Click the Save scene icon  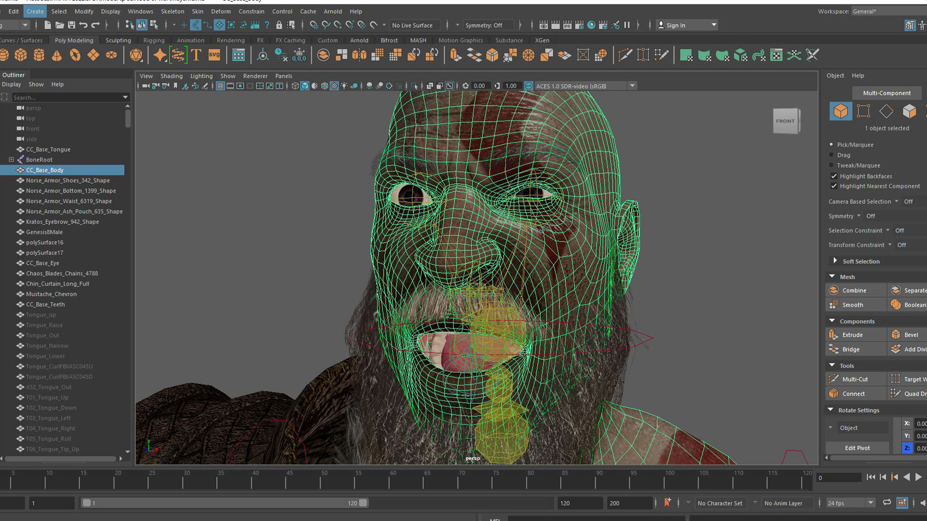point(71,25)
